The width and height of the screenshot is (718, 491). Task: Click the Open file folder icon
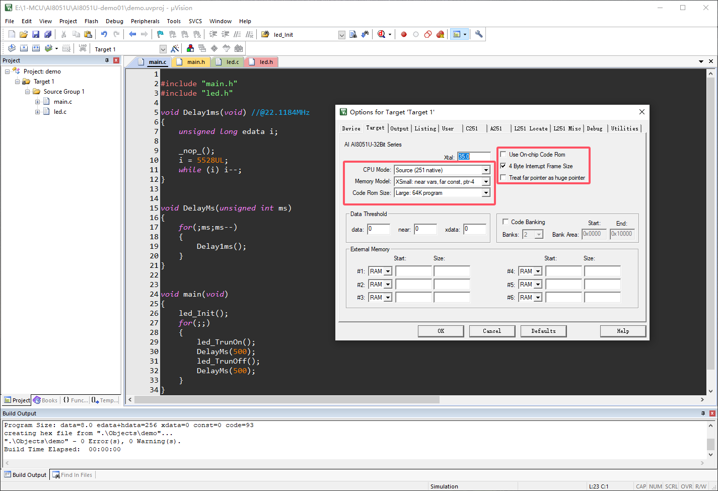click(24, 34)
